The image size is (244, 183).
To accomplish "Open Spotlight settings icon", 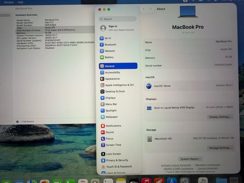I will 103,111.
